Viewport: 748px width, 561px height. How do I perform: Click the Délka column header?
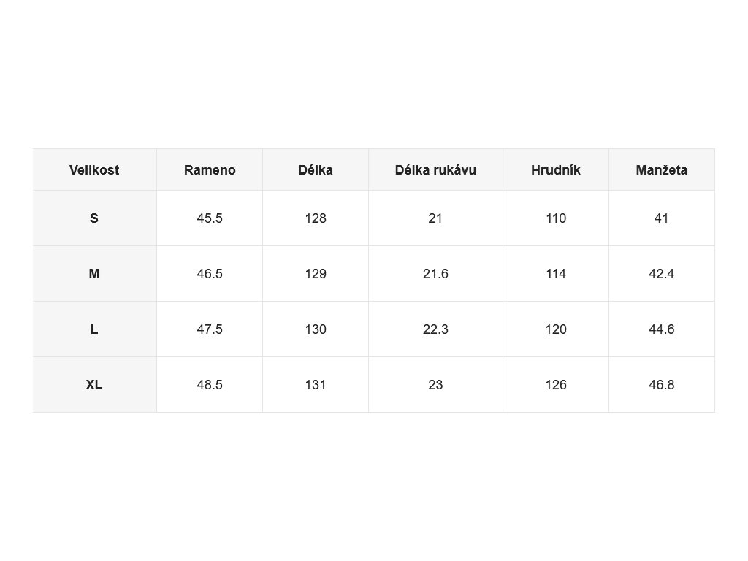[x=316, y=169]
